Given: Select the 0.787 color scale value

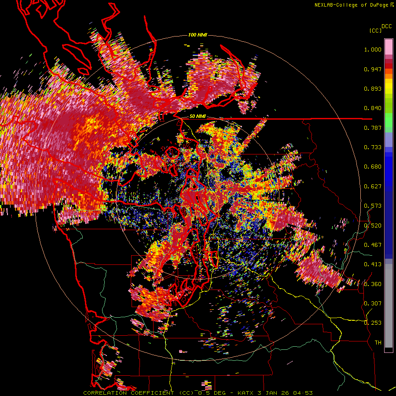Looking at the screenshot, I should (373, 128).
